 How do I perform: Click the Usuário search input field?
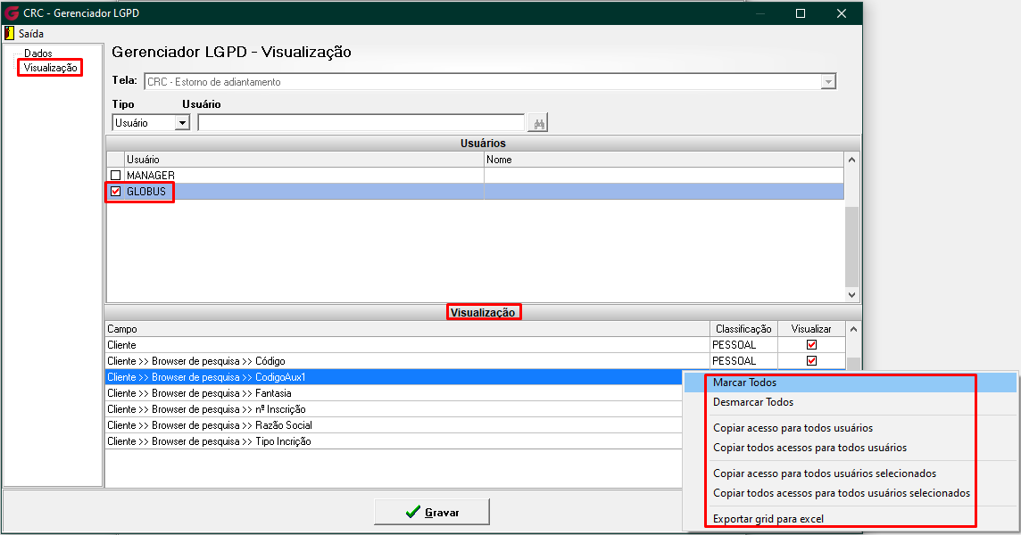(x=361, y=123)
